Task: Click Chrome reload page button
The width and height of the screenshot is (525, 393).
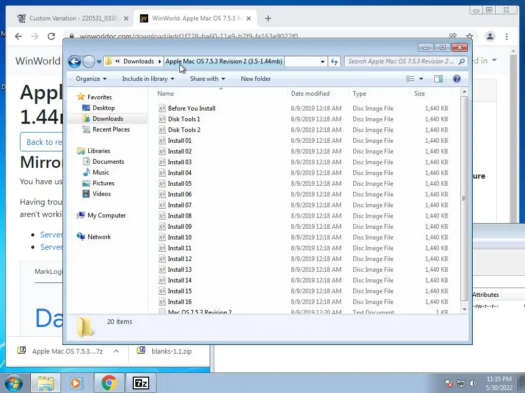Action: tap(51, 36)
